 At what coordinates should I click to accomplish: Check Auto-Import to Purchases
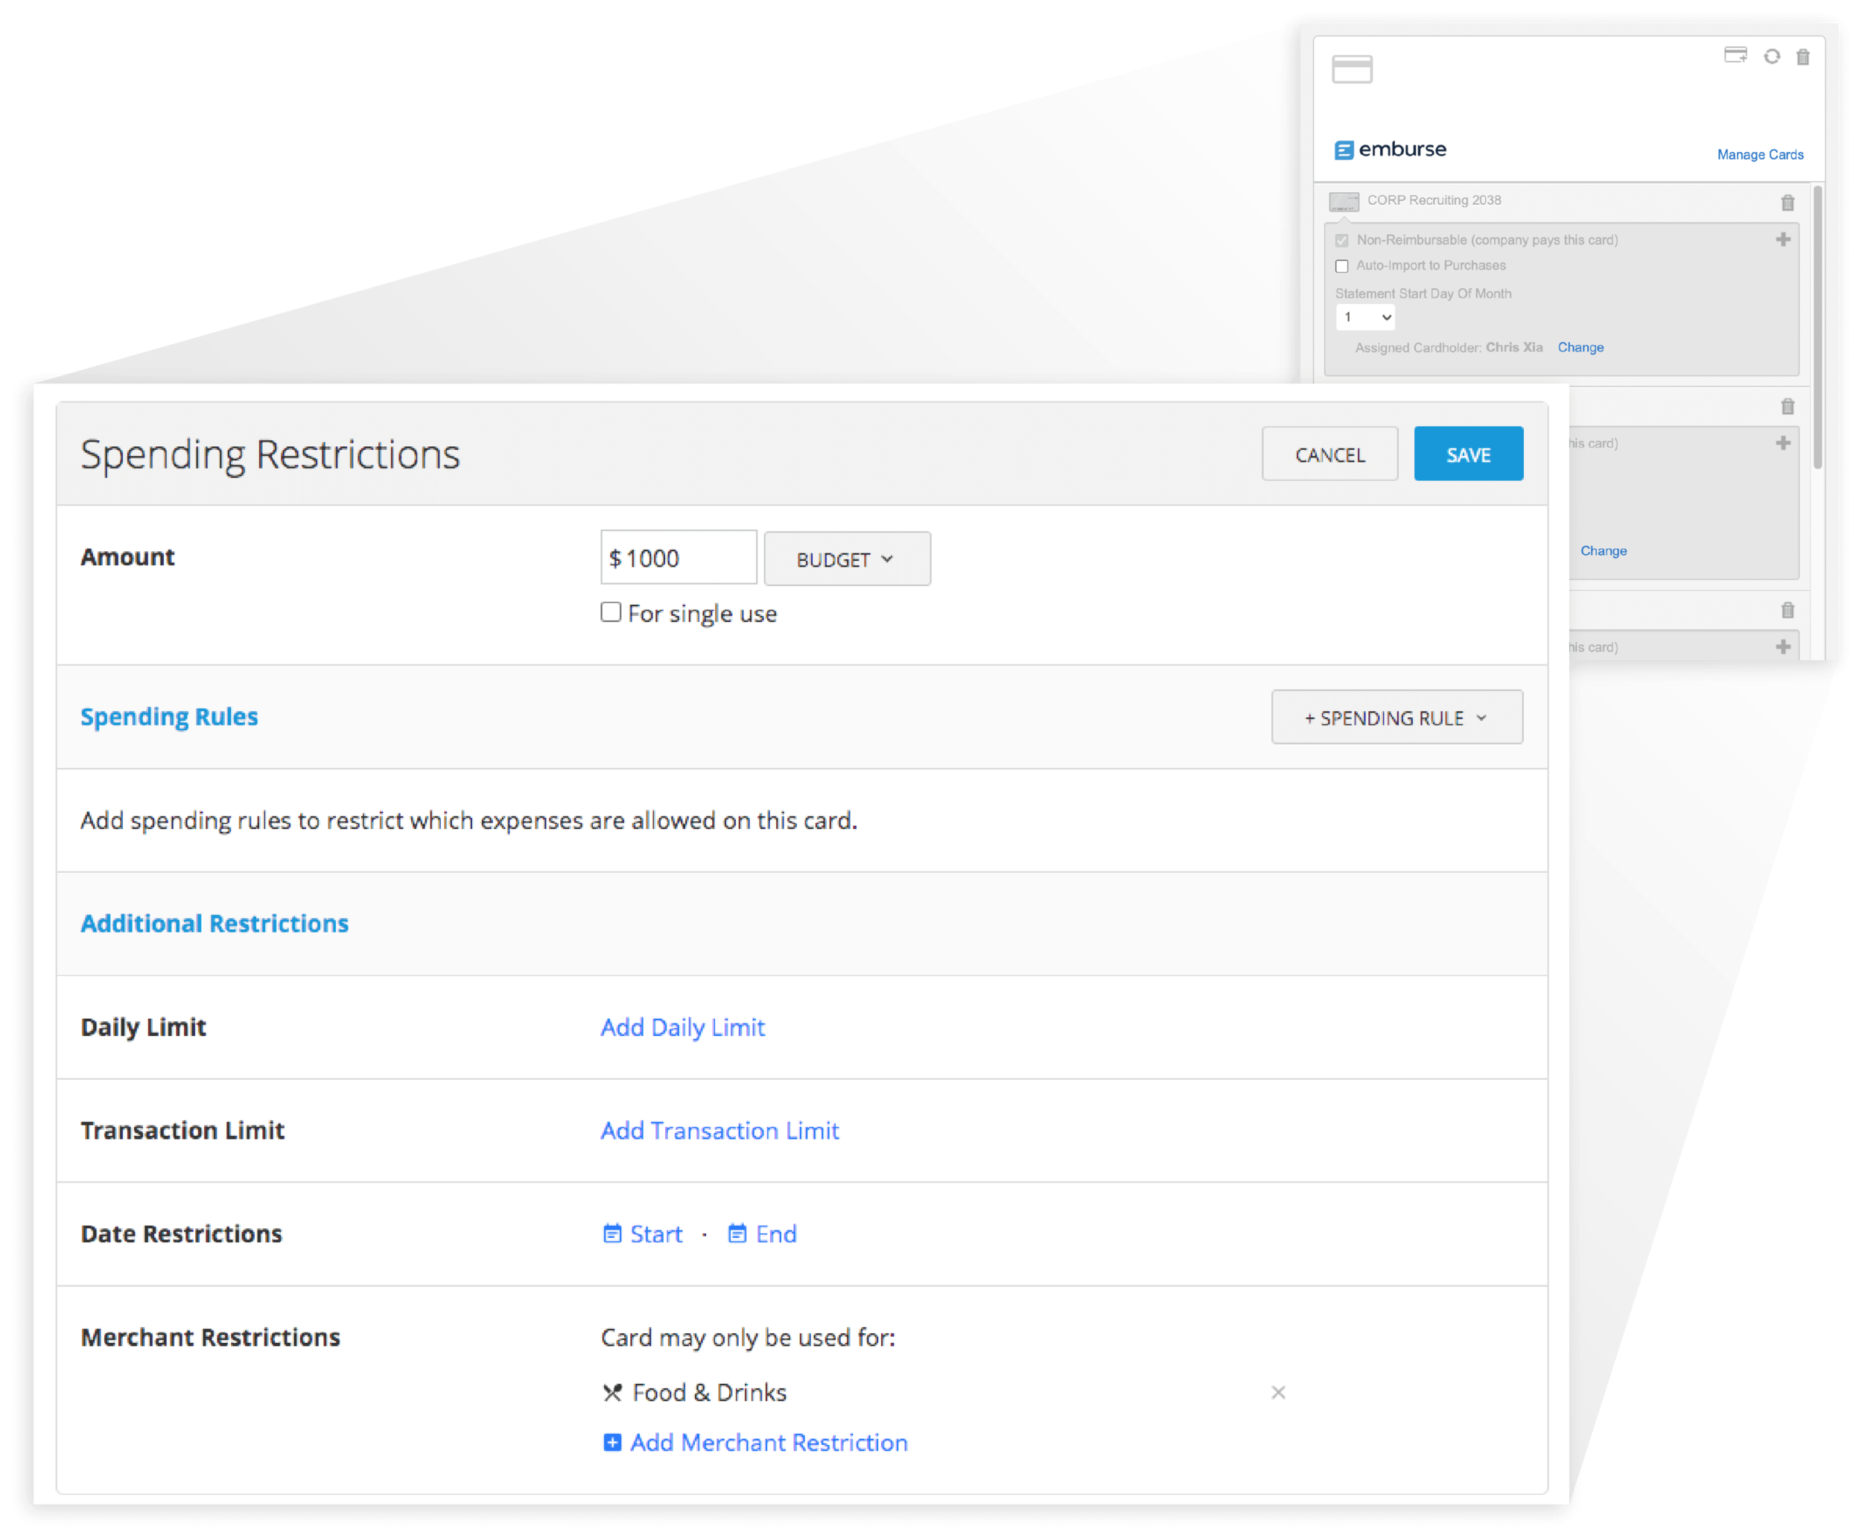pos(1341,266)
